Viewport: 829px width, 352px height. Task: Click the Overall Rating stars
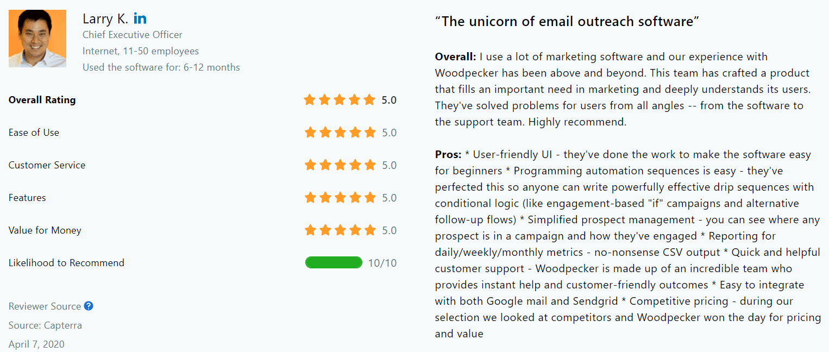tap(340, 100)
